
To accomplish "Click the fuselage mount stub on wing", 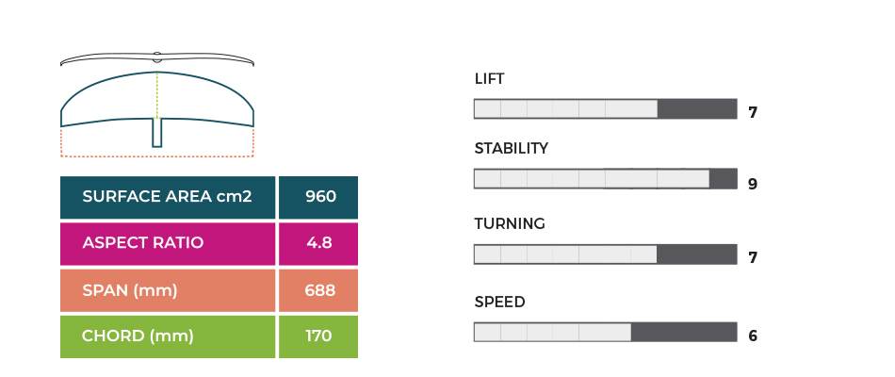I will click(157, 133).
